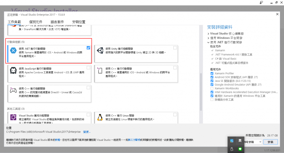
Task: Switch to the 個別元件 tab
Action: pyautogui.click(x=36, y=22)
